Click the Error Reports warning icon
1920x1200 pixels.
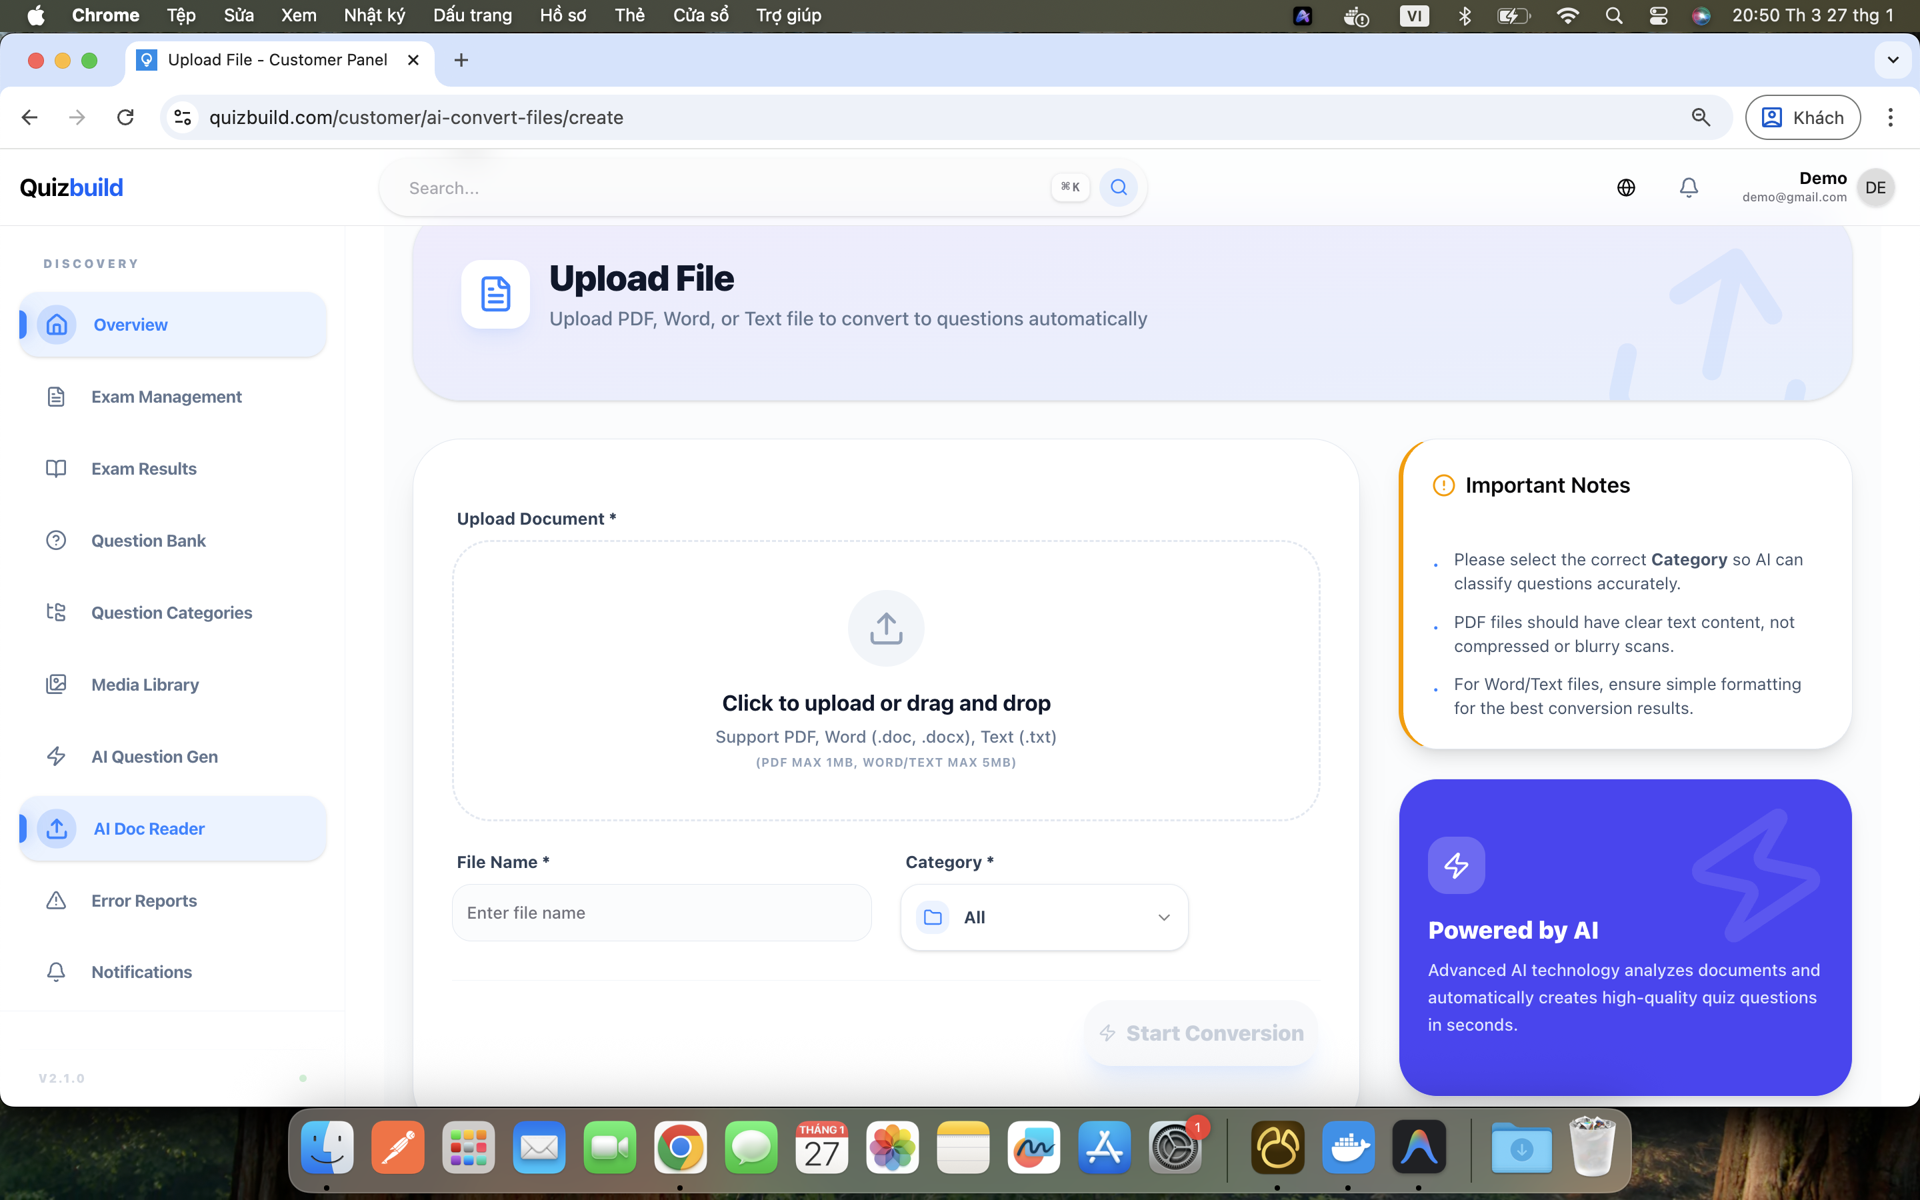[x=56, y=900]
